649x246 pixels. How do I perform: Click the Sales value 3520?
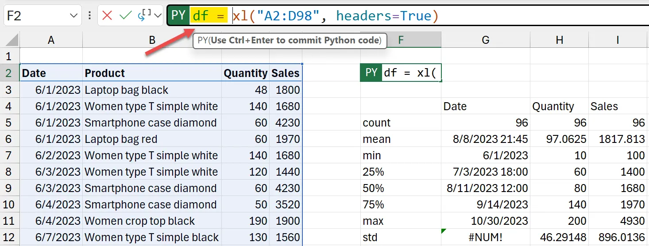pyautogui.click(x=286, y=204)
